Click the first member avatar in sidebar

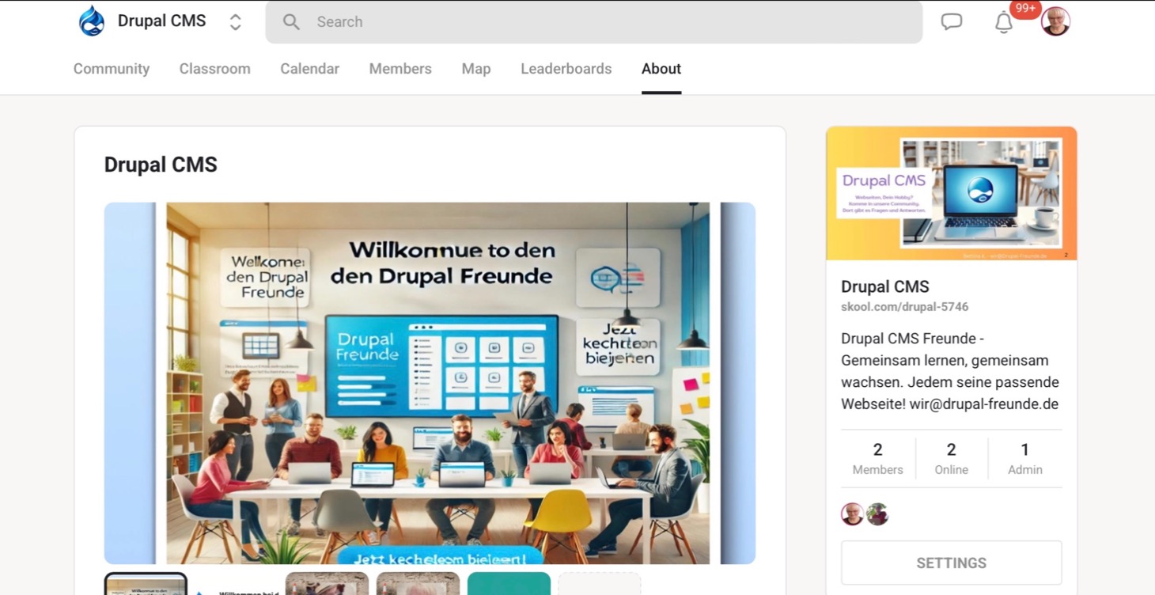pyautogui.click(x=853, y=514)
